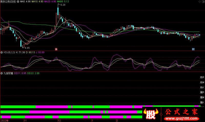Open the KDJ(9,3,3) indicator dropdown arrow

[2, 52]
